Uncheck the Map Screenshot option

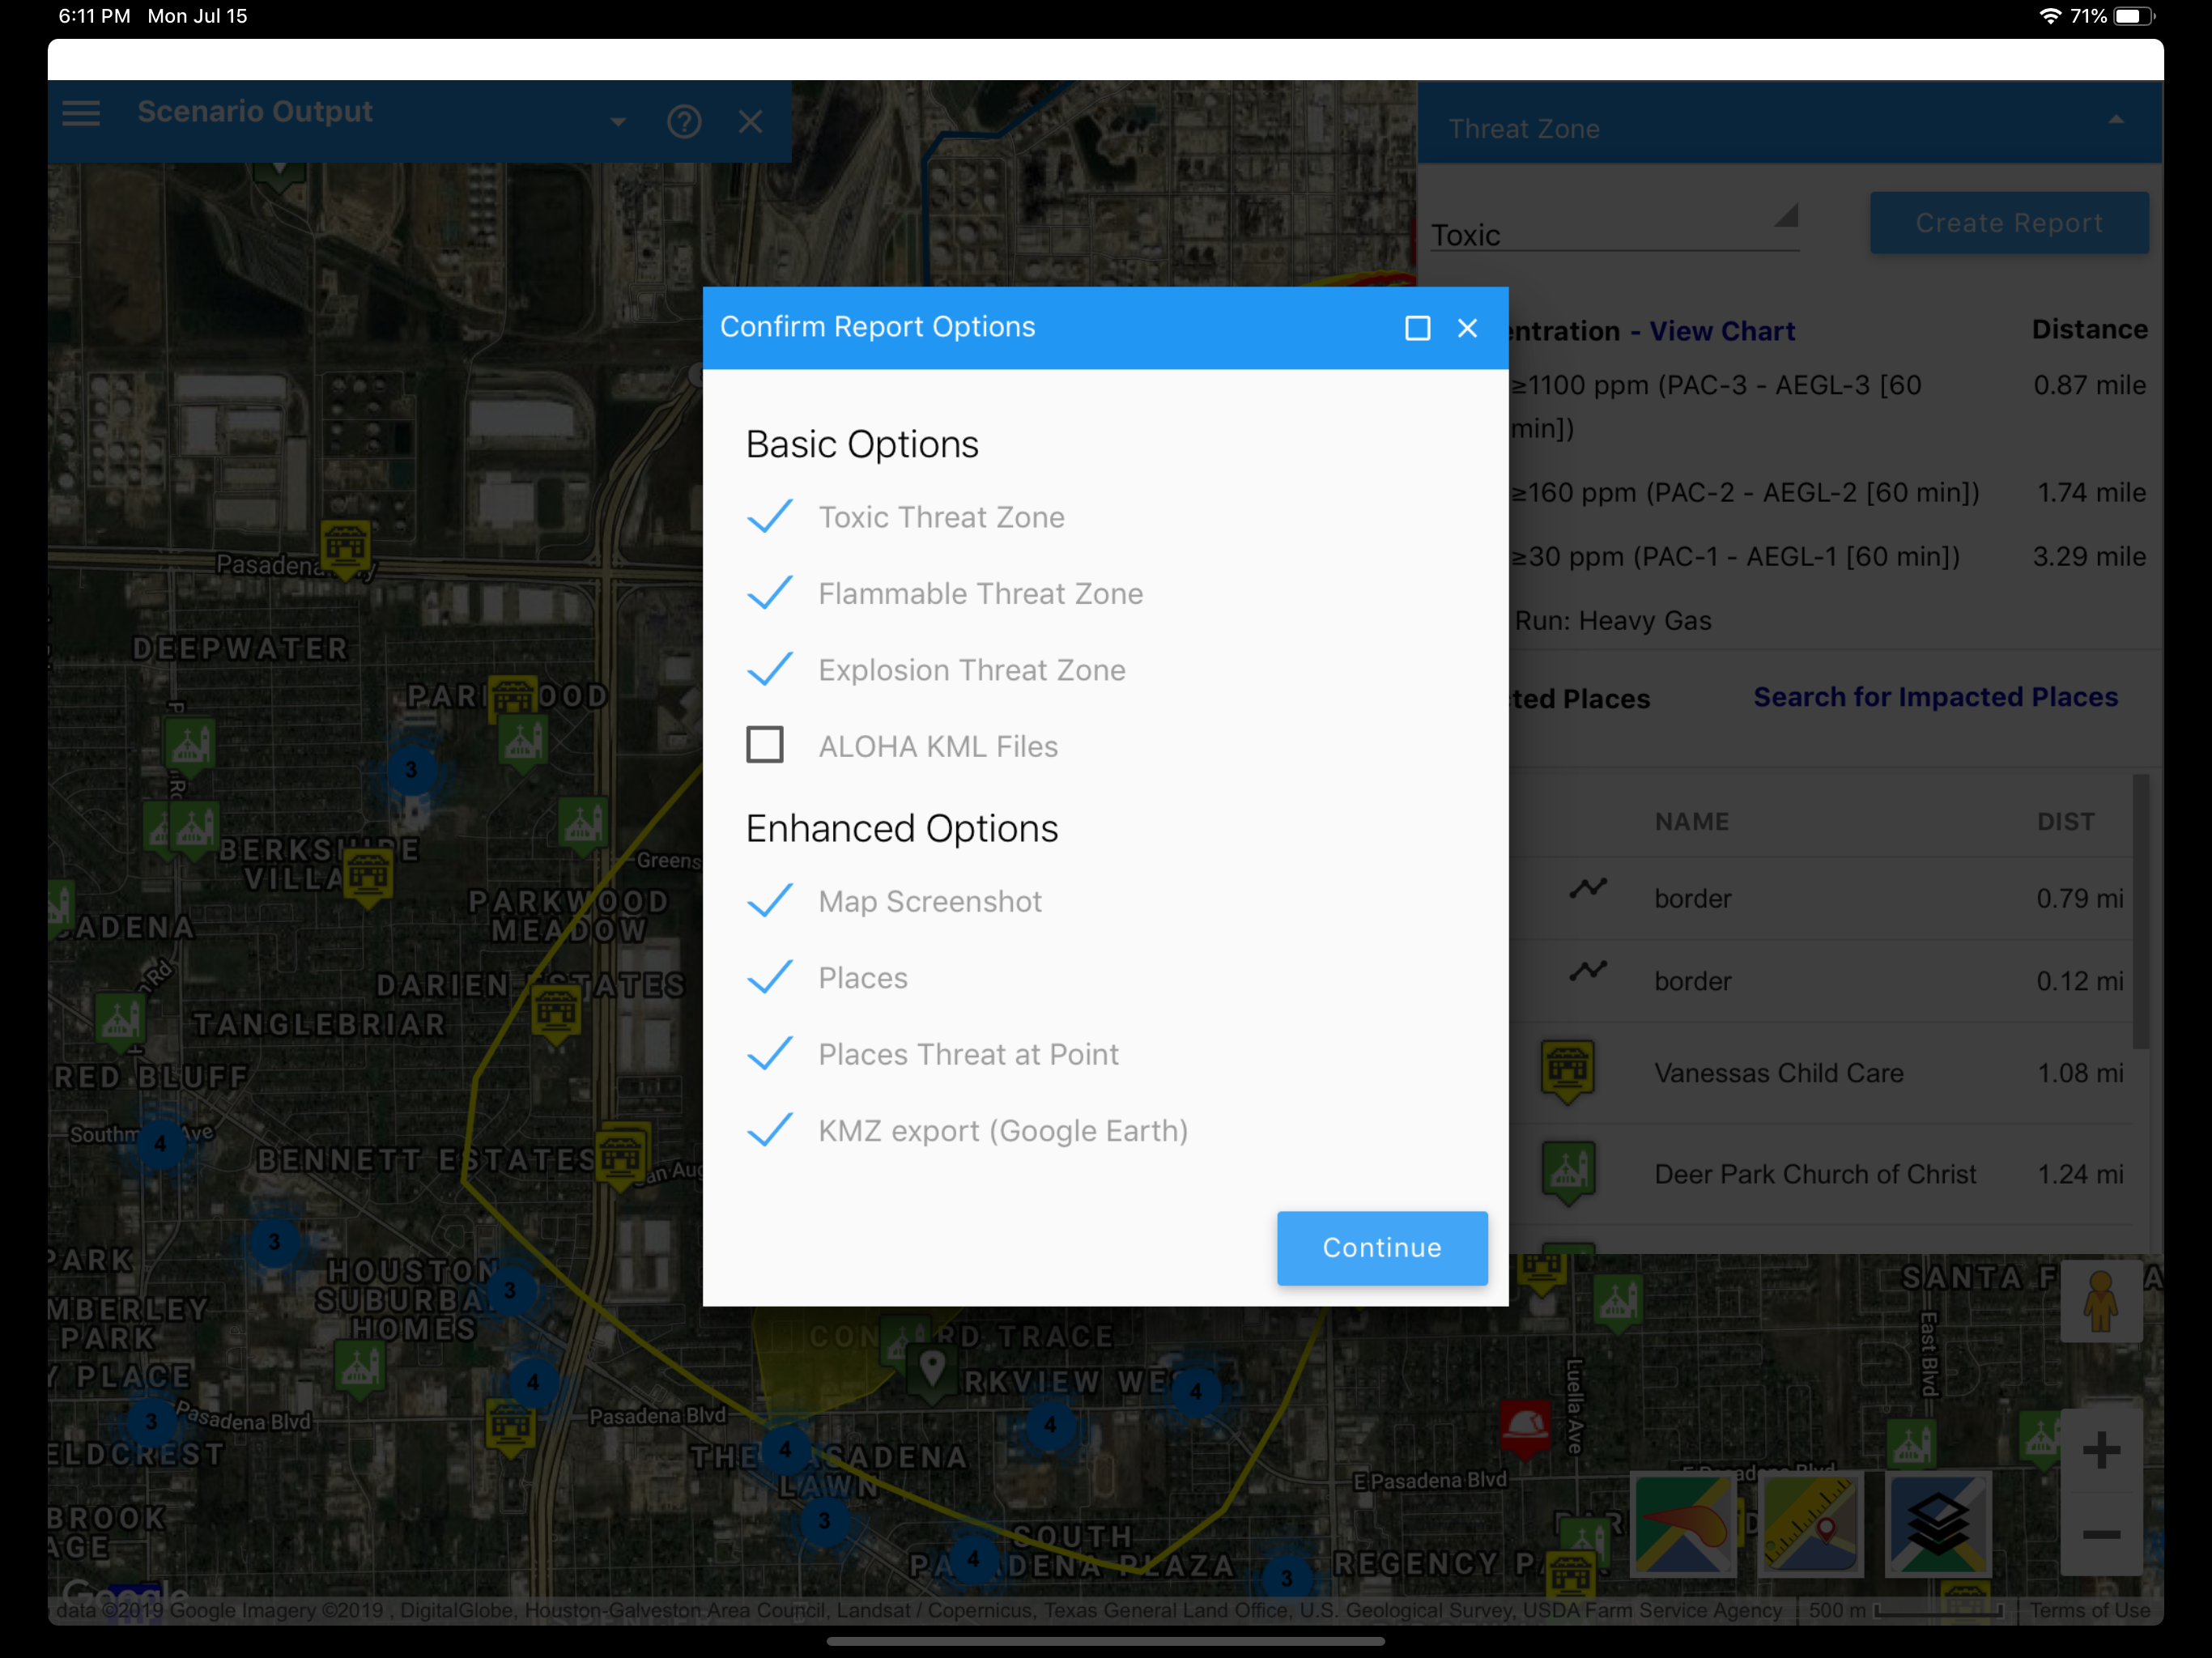769,901
